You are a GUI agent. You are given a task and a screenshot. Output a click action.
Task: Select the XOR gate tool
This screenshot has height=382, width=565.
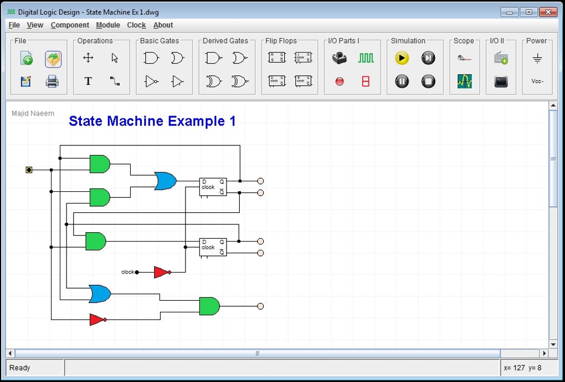214,81
